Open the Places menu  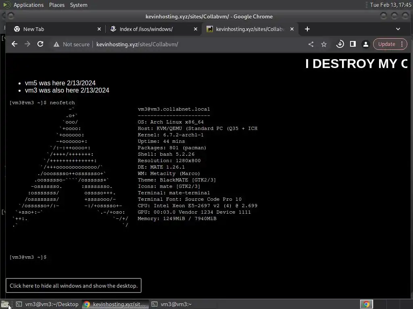point(56,5)
